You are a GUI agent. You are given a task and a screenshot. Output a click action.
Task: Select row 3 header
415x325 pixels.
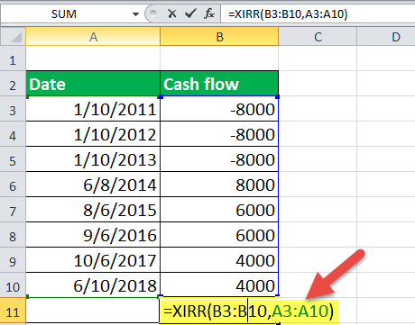(x=13, y=109)
